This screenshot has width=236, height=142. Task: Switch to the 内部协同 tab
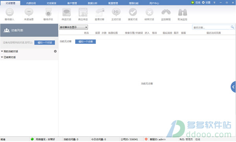click(31, 3)
